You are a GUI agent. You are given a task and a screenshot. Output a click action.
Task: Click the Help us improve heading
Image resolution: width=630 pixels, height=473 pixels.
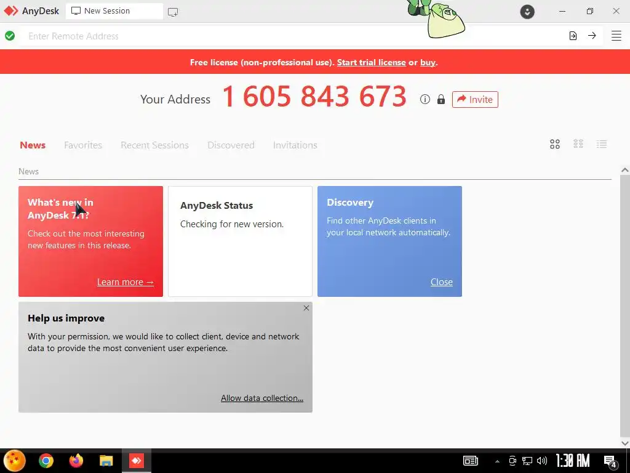point(66,318)
